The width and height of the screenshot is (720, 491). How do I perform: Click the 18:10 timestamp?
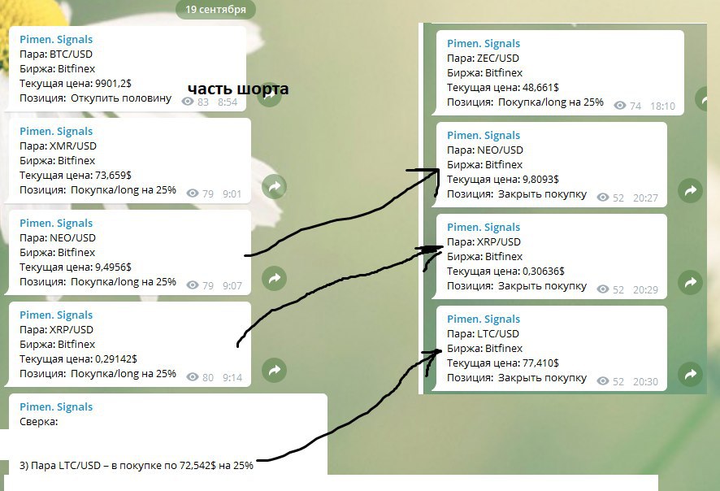pyautogui.click(x=662, y=106)
